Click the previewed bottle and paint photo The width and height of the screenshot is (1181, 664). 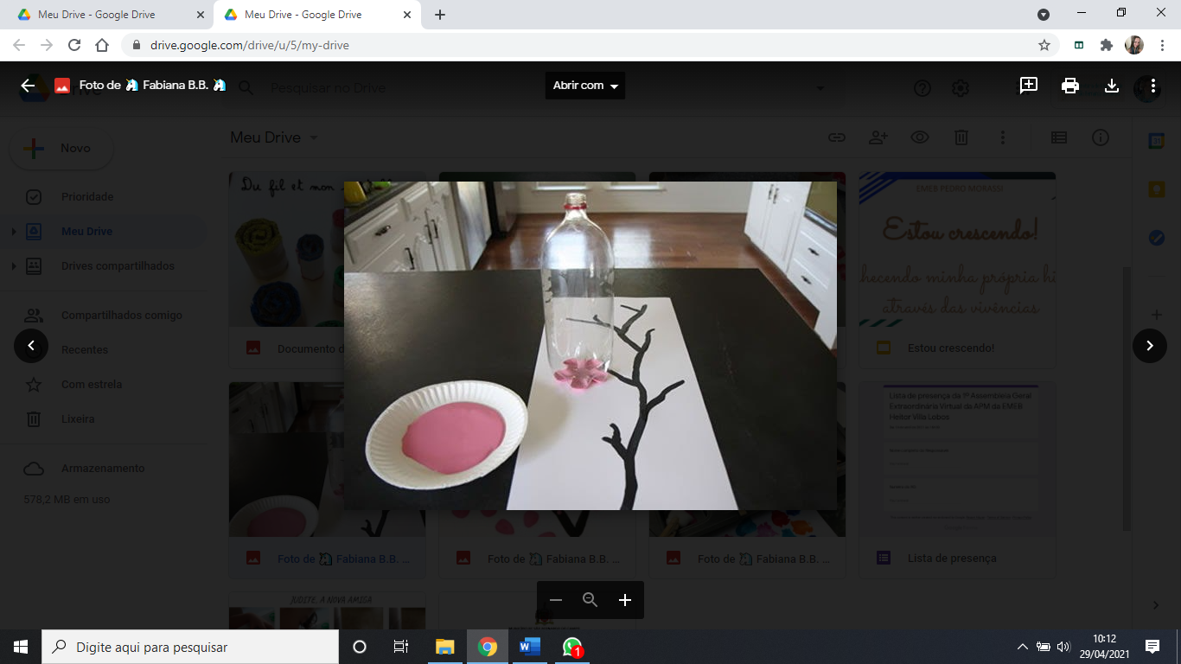point(590,346)
